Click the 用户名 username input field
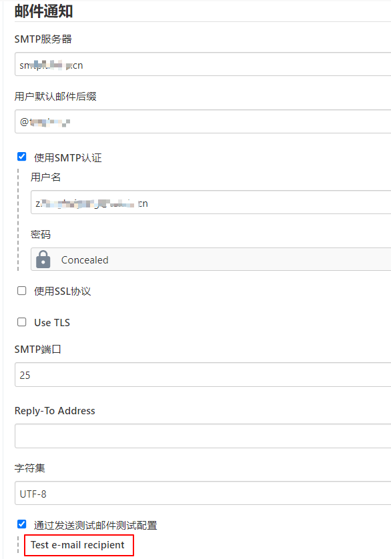391x559 pixels. 211,202
